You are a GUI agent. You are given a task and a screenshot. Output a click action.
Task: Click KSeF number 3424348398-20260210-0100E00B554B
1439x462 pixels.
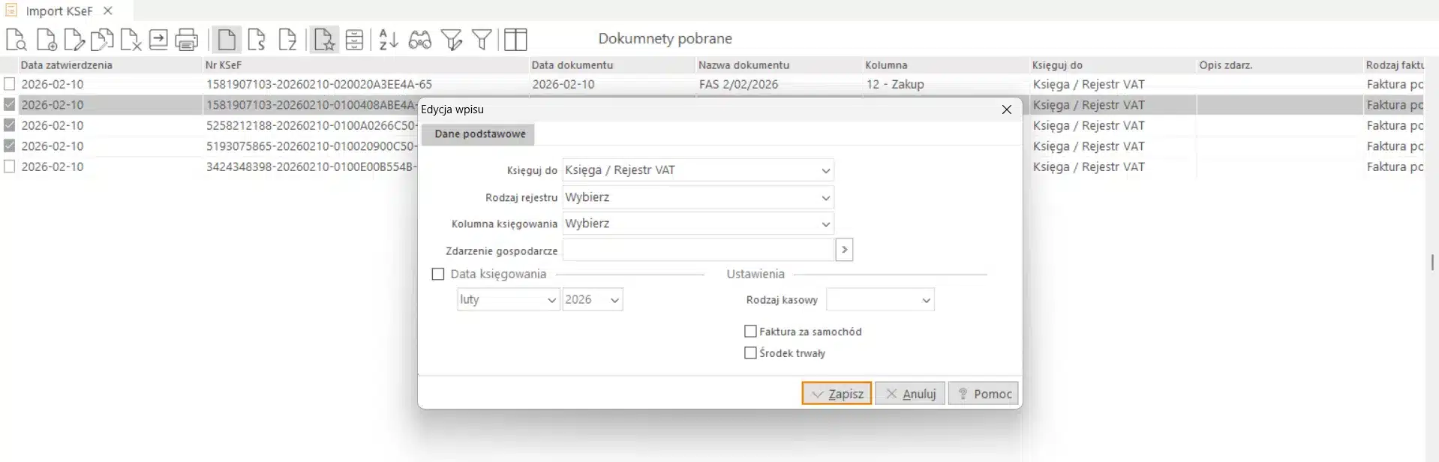(x=311, y=166)
